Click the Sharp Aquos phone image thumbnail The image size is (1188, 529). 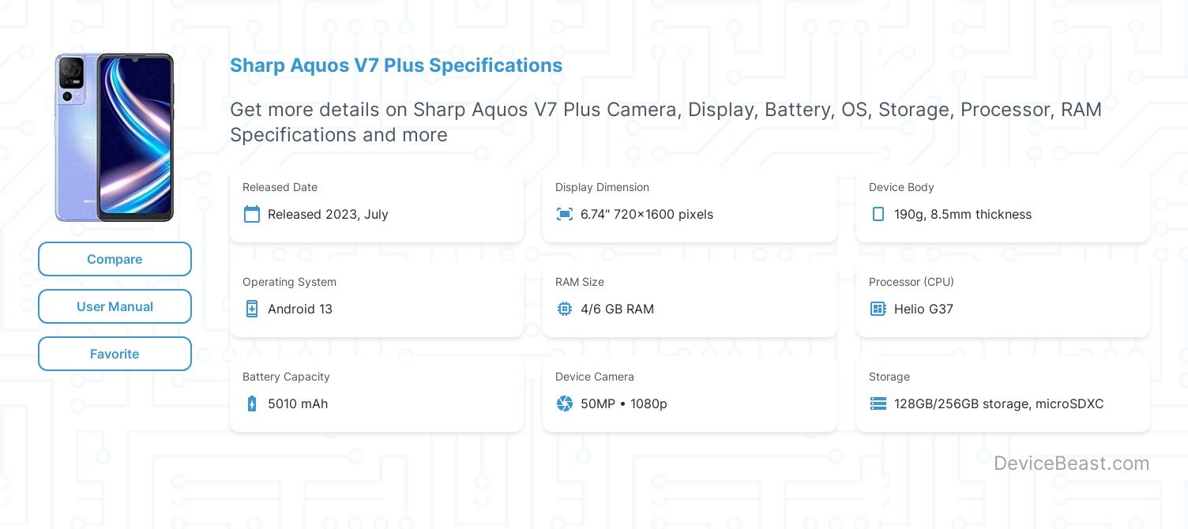(115, 137)
